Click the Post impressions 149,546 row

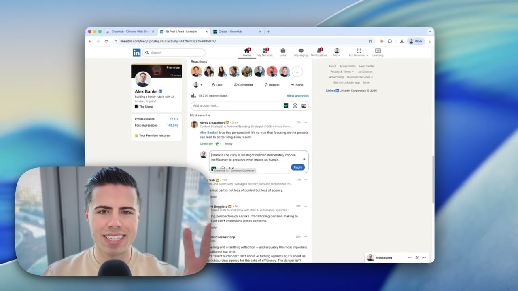pos(156,125)
